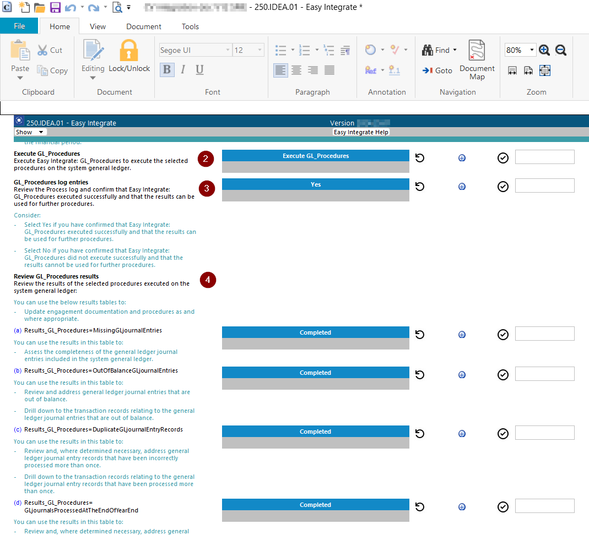Click the save icon in title bar

[x=55, y=8]
